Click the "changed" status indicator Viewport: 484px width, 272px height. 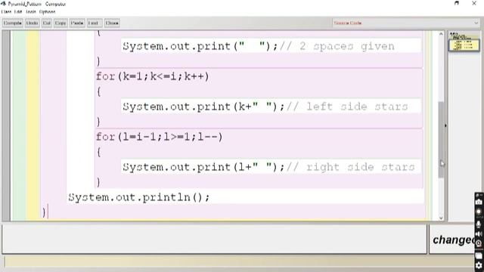click(x=454, y=240)
